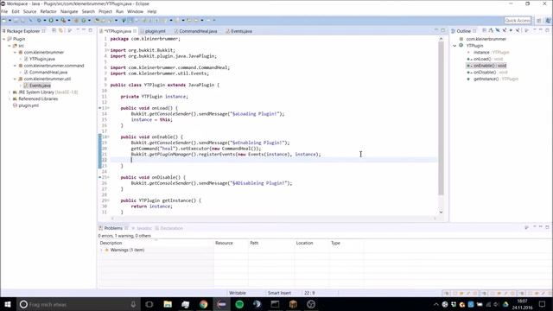Viewport: 553px width, 311px height.
Task: Click the Quick Access search field
Action: pyautogui.click(x=518, y=21)
